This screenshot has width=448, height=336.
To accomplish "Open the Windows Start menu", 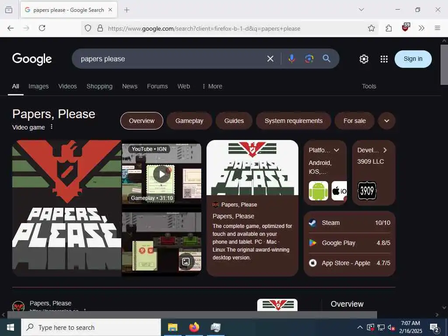I will point(10,327).
